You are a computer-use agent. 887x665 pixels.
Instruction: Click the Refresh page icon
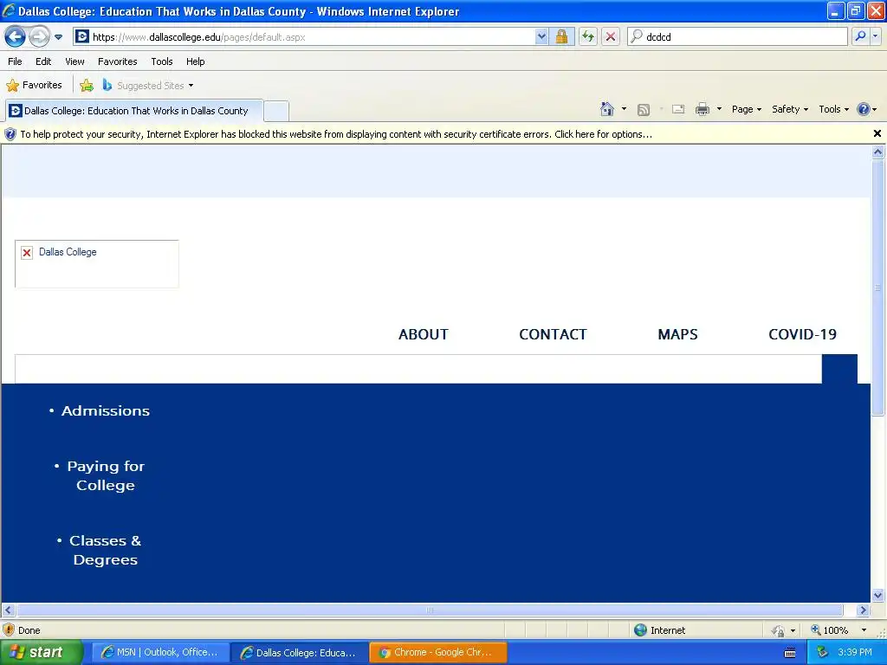(x=588, y=36)
